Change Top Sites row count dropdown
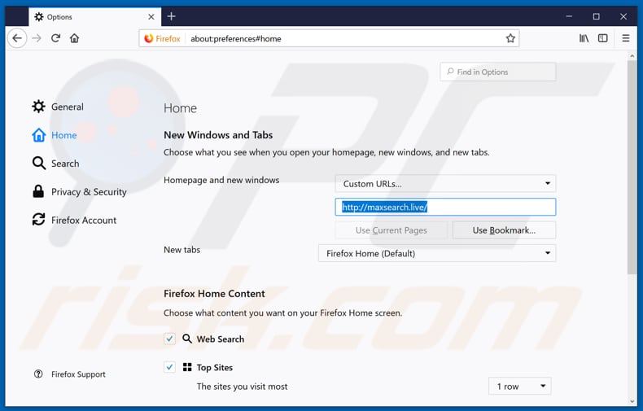Viewport: 643px width, 411px height. pyautogui.click(x=519, y=386)
